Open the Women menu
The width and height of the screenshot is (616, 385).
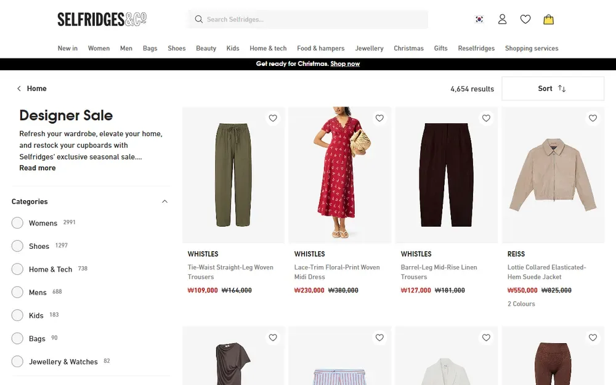(x=99, y=48)
